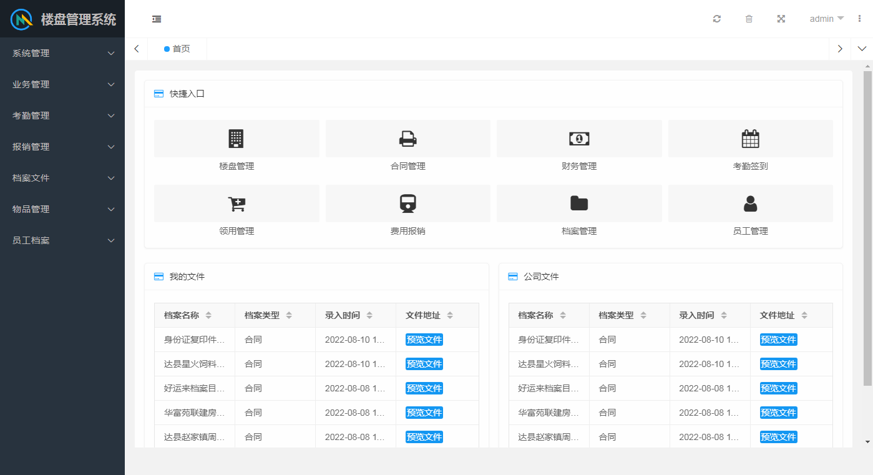This screenshot has height=475, width=873.
Task: Click the refresh icon in top bar
Action: [x=717, y=19]
